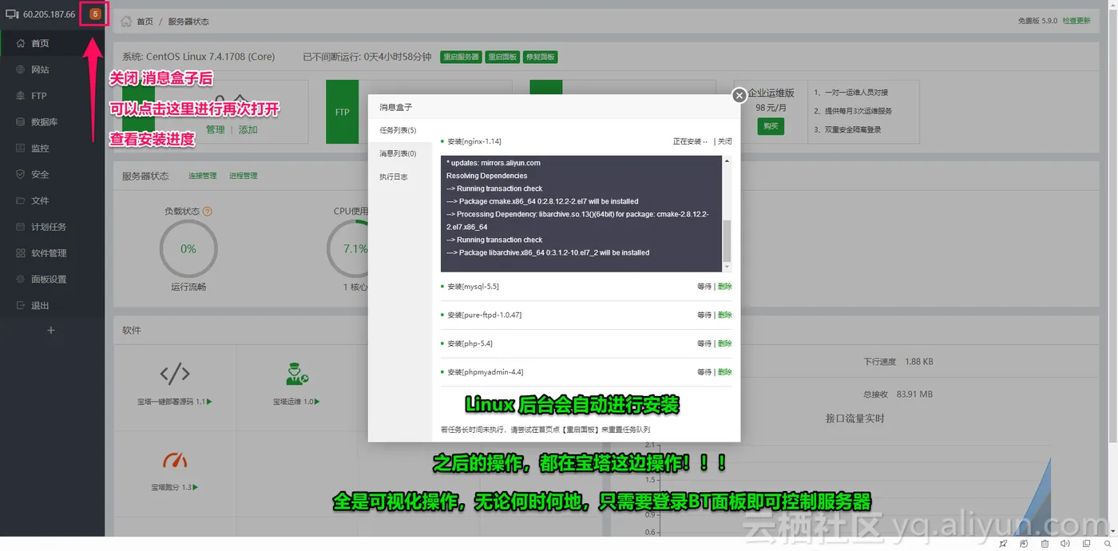Viewport: 1118px width, 551px height.
Task: Open 网站 website management in sidebar
Action: (52, 70)
